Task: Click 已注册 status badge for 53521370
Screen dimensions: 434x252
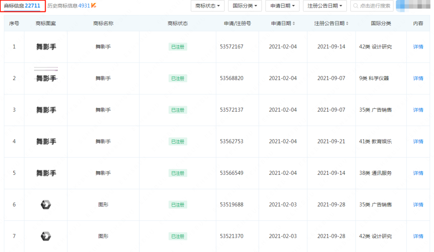Action: (178, 236)
